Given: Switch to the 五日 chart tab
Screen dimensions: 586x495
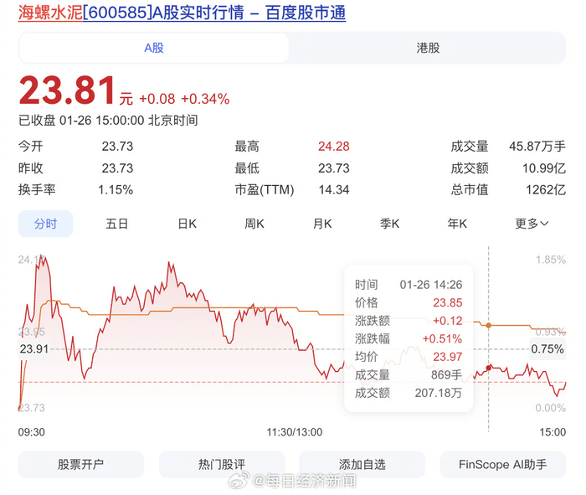Looking at the screenshot, I should (116, 224).
